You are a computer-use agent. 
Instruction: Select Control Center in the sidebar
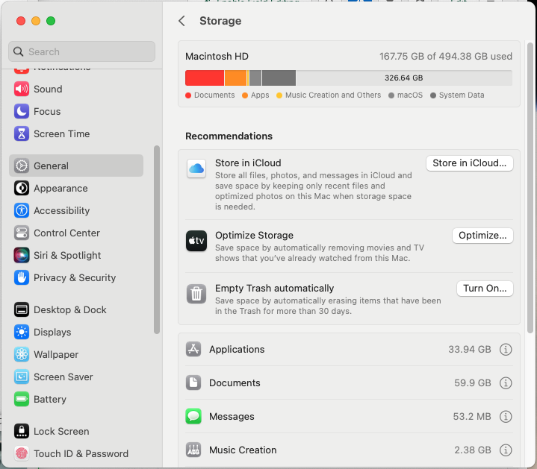coord(76,233)
